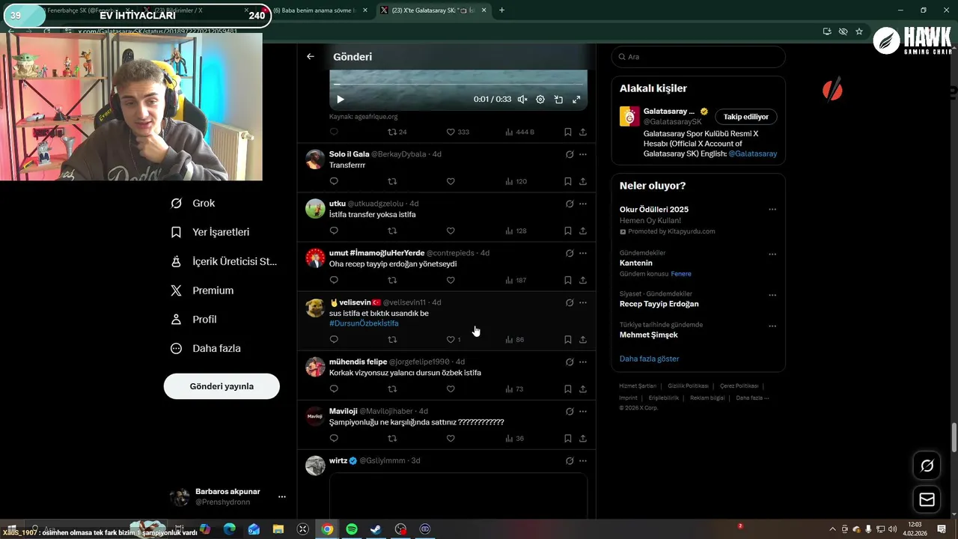Open the Kantenin trending topic
958x539 pixels.
click(636, 263)
